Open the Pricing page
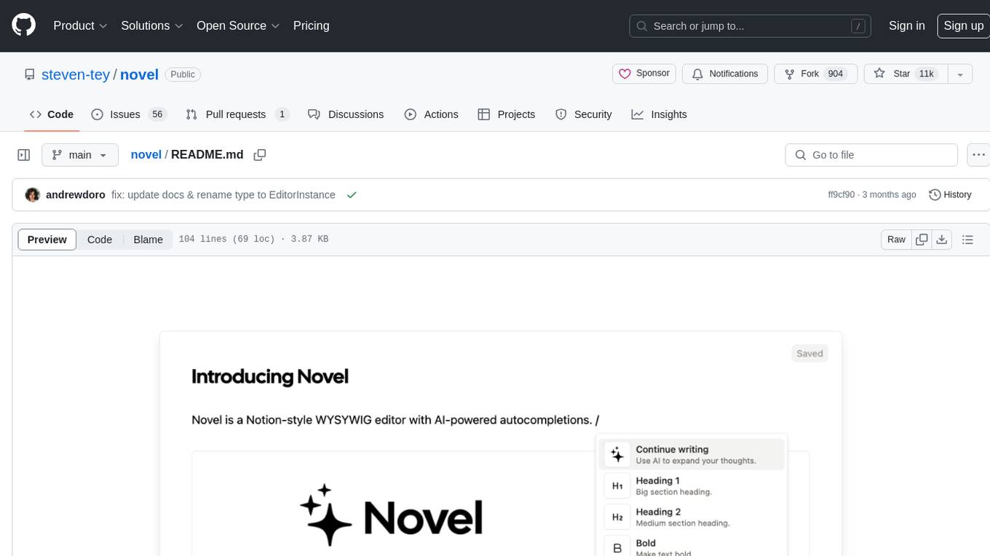The image size is (990, 556). click(x=311, y=25)
